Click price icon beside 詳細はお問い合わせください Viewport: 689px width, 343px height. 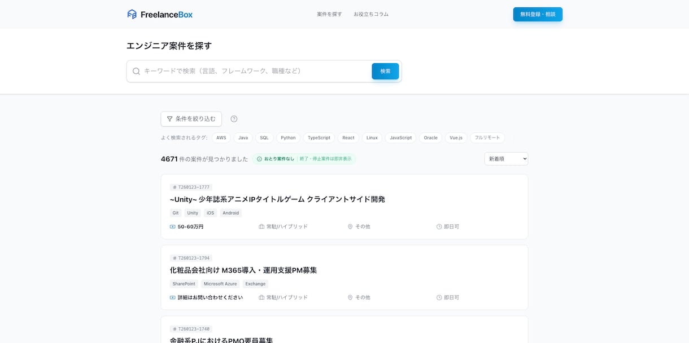173,297
